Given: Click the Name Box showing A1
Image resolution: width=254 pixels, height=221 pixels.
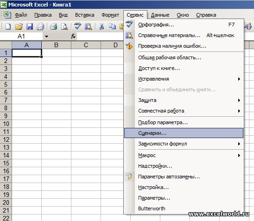Looking at the screenshot, I should pos(21,37).
